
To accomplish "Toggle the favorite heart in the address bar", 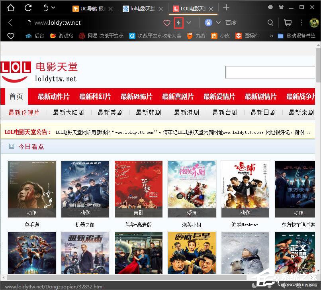I will click(166, 23).
